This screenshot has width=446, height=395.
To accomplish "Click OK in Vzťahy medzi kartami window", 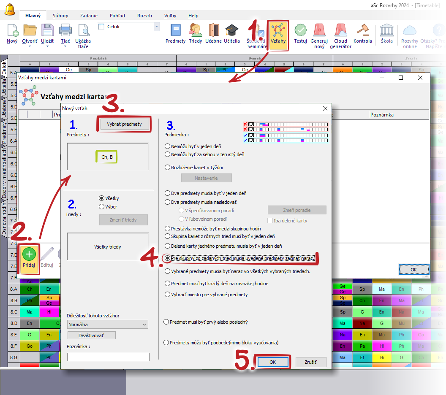I will [x=413, y=270].
